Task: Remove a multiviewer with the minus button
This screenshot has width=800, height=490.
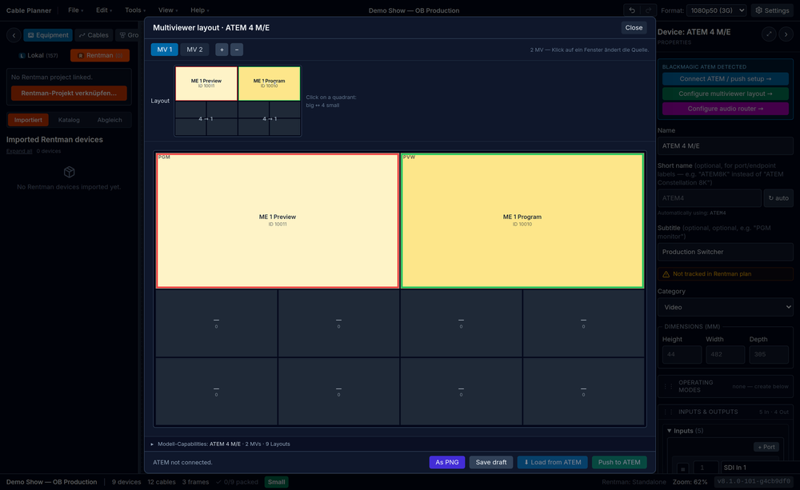Action: pyautogui.click(x=237, y=50)
